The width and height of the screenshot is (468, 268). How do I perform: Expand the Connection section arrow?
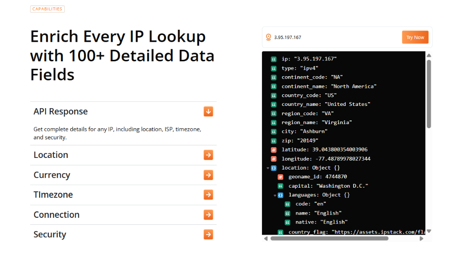(208, 215)
